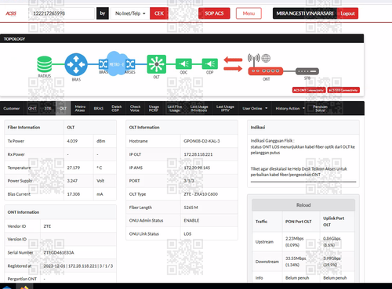The width and height of the screenshot is (392, 289).
Task: Select the Registered at 2023-12-01 value
Action: point(78,266)
